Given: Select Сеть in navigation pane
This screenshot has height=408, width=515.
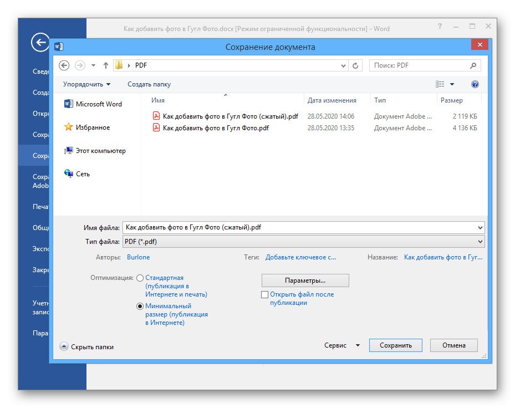Looking at the screenshot, I should tap(83, 174).
